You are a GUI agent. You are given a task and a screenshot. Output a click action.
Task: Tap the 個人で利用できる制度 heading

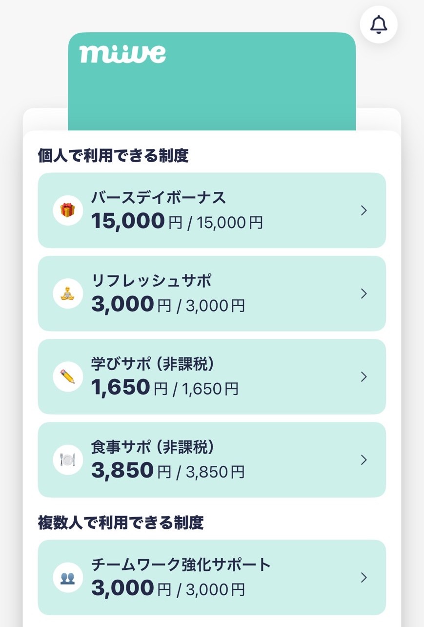pyautogui.click(x=113, y=156)
